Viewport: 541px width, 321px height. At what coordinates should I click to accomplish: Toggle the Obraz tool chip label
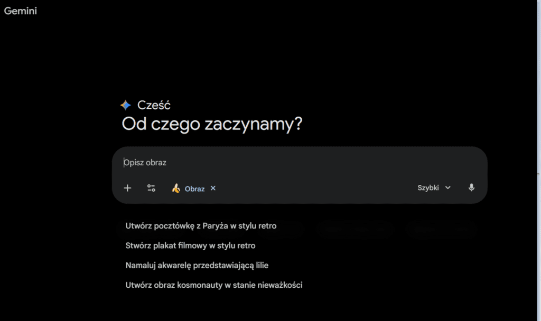tap(194, 188)
